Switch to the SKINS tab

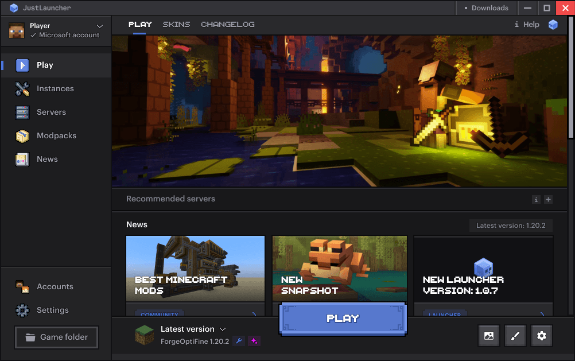click(176, 25)
